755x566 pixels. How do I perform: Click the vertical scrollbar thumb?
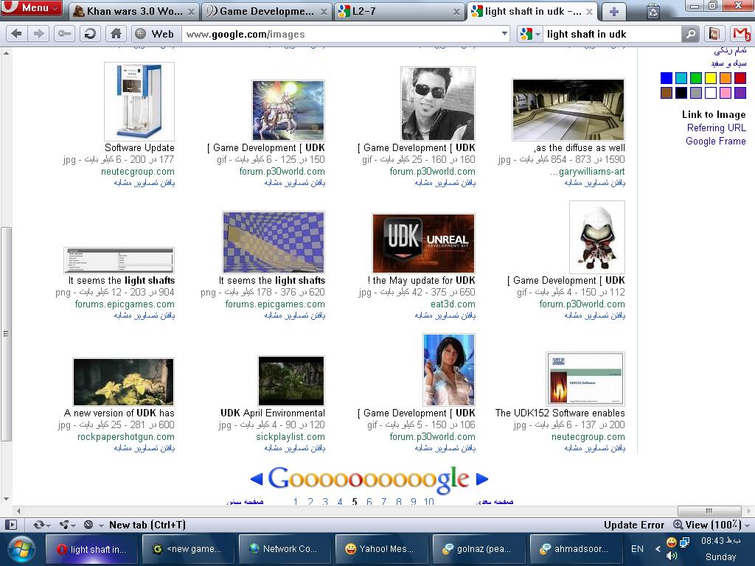(6, 334)
